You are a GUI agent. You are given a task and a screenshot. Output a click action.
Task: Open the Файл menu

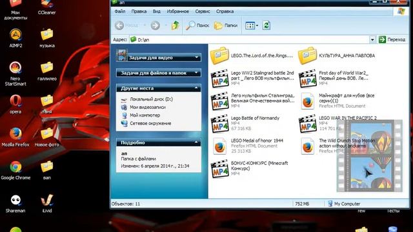tap(120, 12)
